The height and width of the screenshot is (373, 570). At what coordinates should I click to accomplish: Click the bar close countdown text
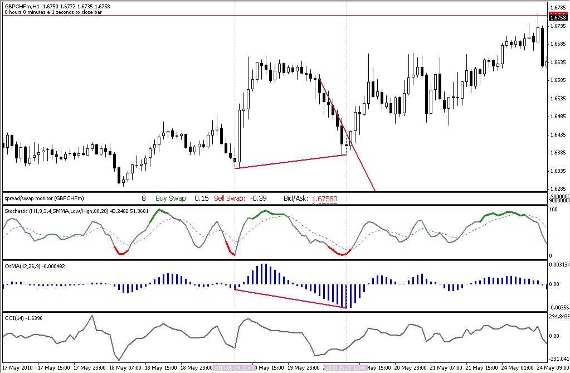pyautogui.click(x=53, y=12)
